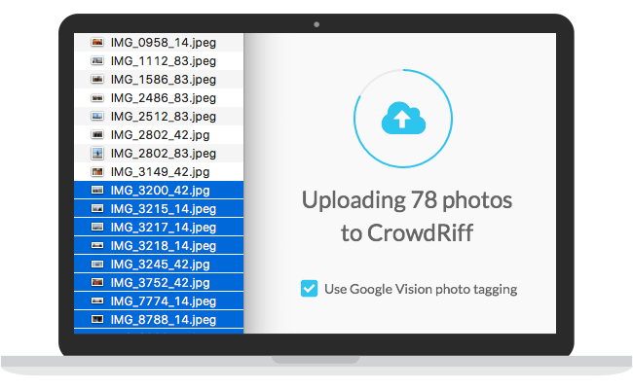Select file IMG_2512_83.jpeg in list
The height and width of the screenshot is (389, 633).
click(x=163, y=117)
